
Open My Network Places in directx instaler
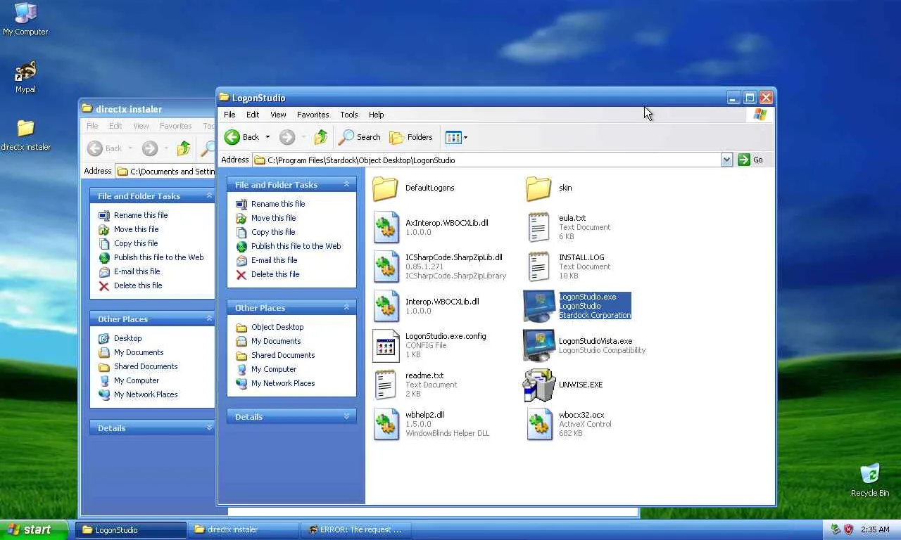coord(146,394)
